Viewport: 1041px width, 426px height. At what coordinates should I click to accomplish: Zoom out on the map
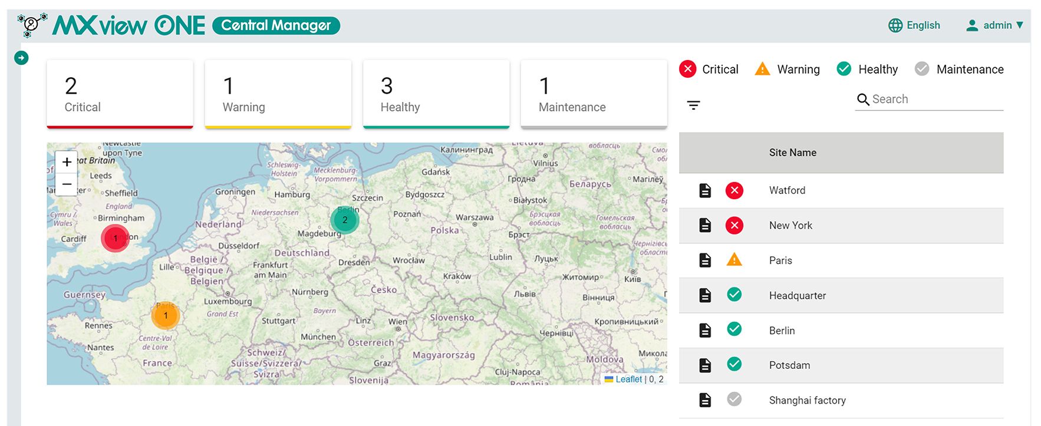(67, 184)
